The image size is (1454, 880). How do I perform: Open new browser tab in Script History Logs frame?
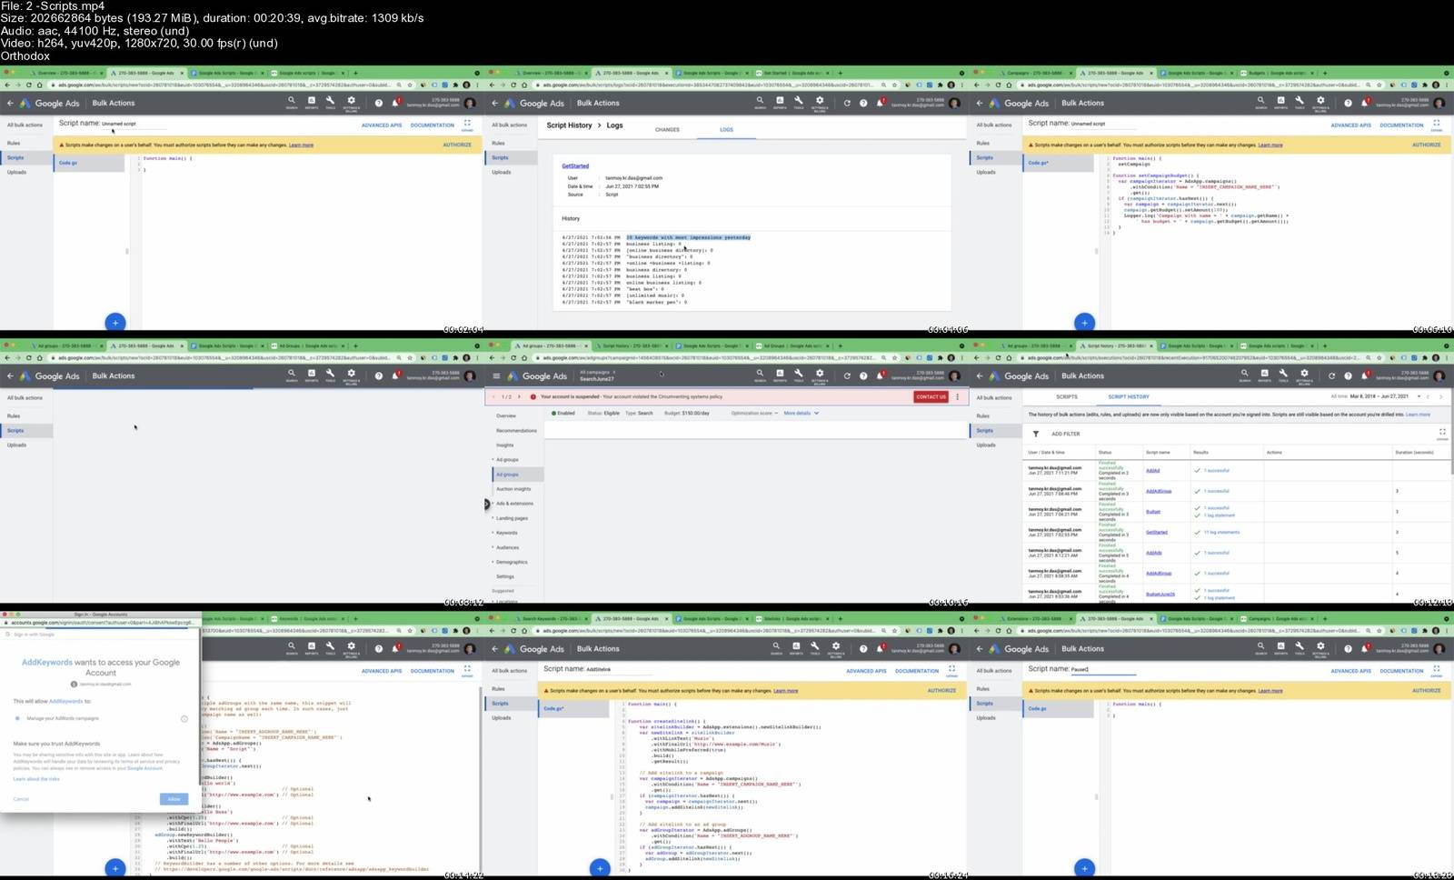click(839, 73)
